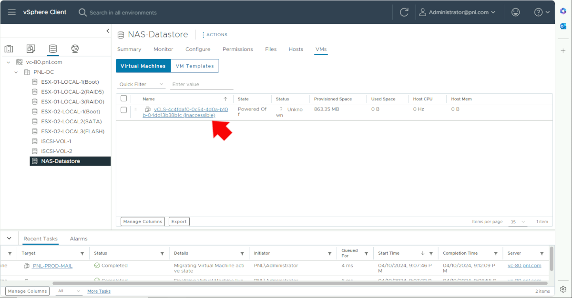This screenshot has height=298, width=572.
Task: Open More Tasks link
Action: tap(99, 291)
